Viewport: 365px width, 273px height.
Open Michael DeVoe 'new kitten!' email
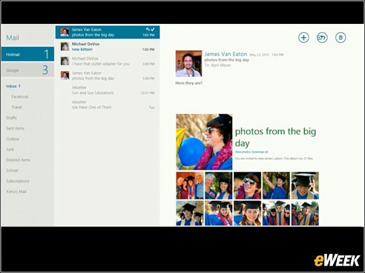click(x=108, y=47)
